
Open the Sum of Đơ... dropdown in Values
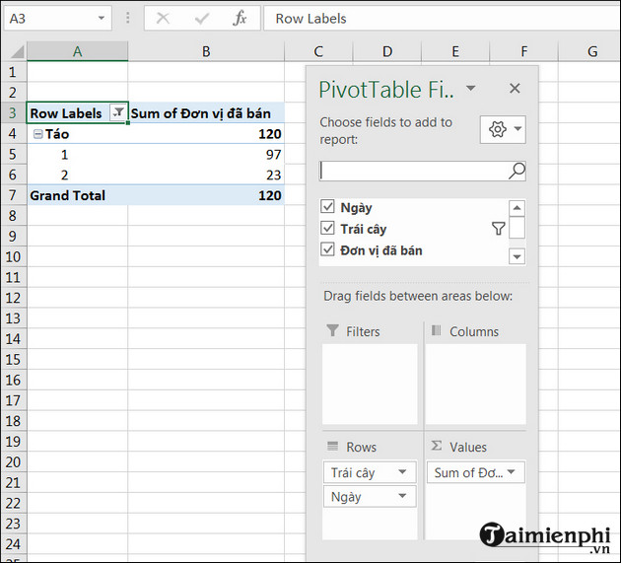tap(511, 471)
